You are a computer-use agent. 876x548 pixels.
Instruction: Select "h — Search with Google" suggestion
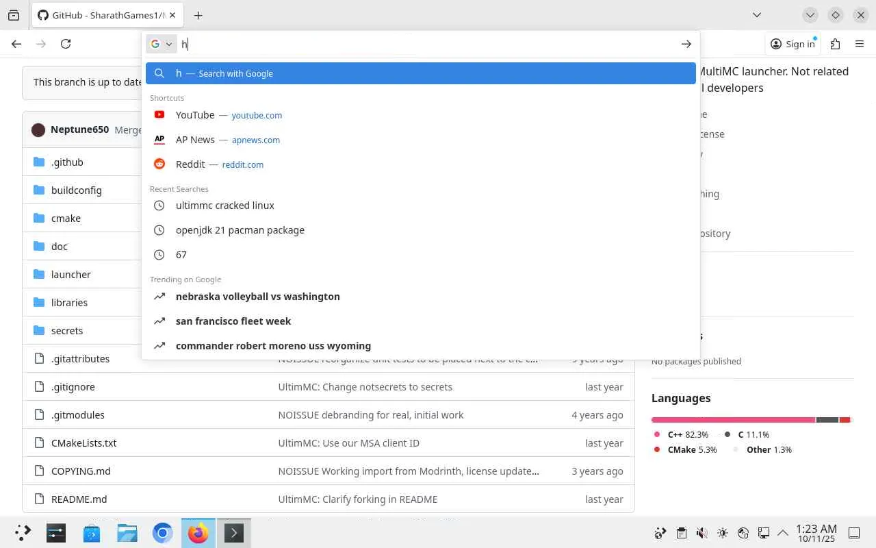click(x=421, y=73)
